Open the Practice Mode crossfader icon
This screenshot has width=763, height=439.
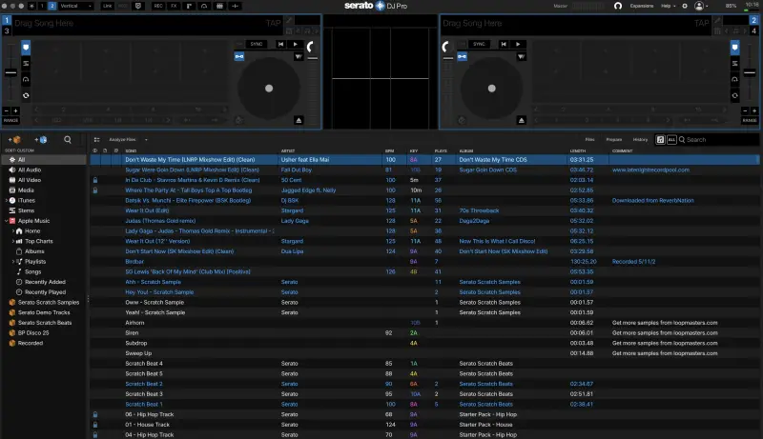235,6
